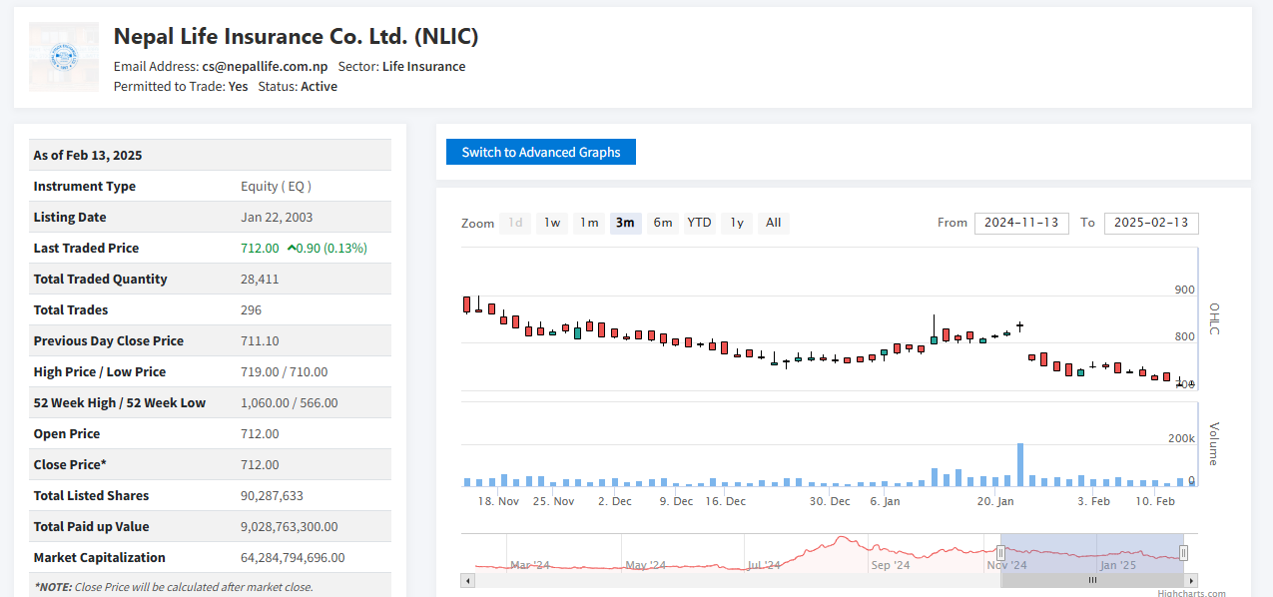
Task: Click the chart navigator scrollbar thumb
Action: tap(1091, 580)
